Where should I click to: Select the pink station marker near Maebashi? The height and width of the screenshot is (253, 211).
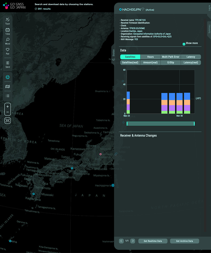pos(100,154)
